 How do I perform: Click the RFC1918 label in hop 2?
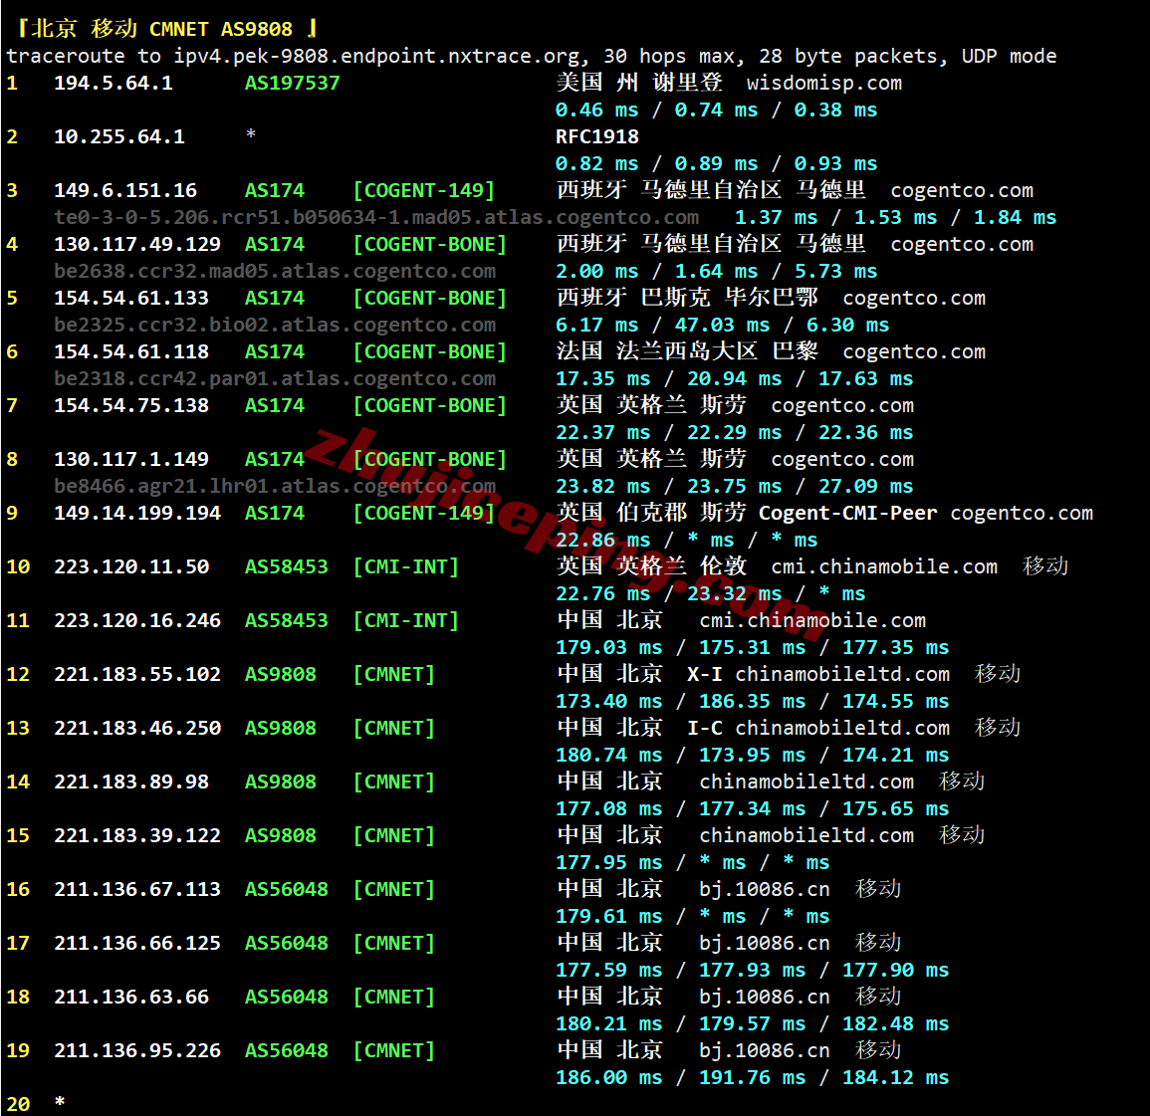pos(597,136)
